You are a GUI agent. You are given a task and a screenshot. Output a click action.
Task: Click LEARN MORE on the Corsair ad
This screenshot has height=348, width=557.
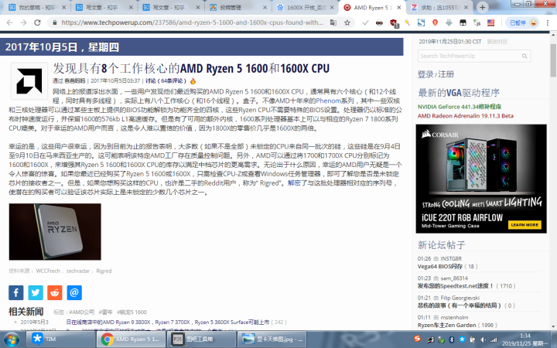(x=525, y=225)
